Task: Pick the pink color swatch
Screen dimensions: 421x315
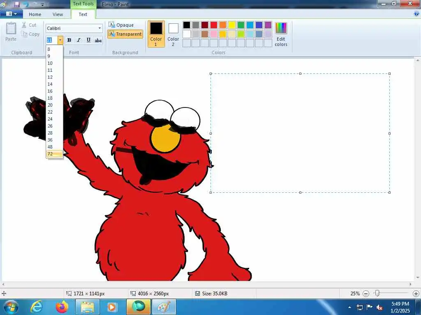Action: point(214,34)
